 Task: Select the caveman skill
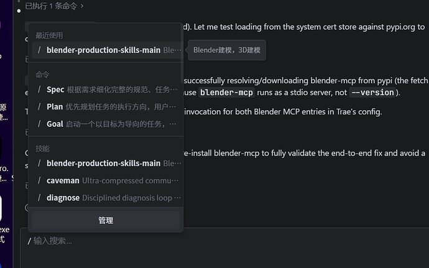click(x=107, y=181)
